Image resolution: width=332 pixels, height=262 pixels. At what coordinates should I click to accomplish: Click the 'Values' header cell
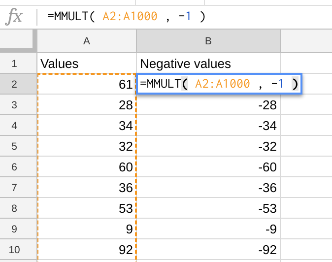87,64
